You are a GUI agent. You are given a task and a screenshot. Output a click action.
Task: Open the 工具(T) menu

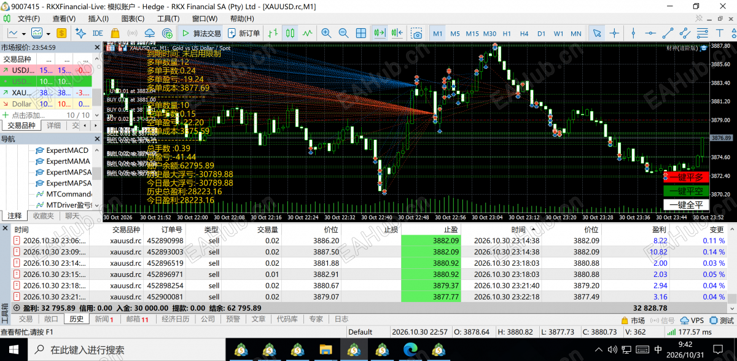[x=168, y=18]
